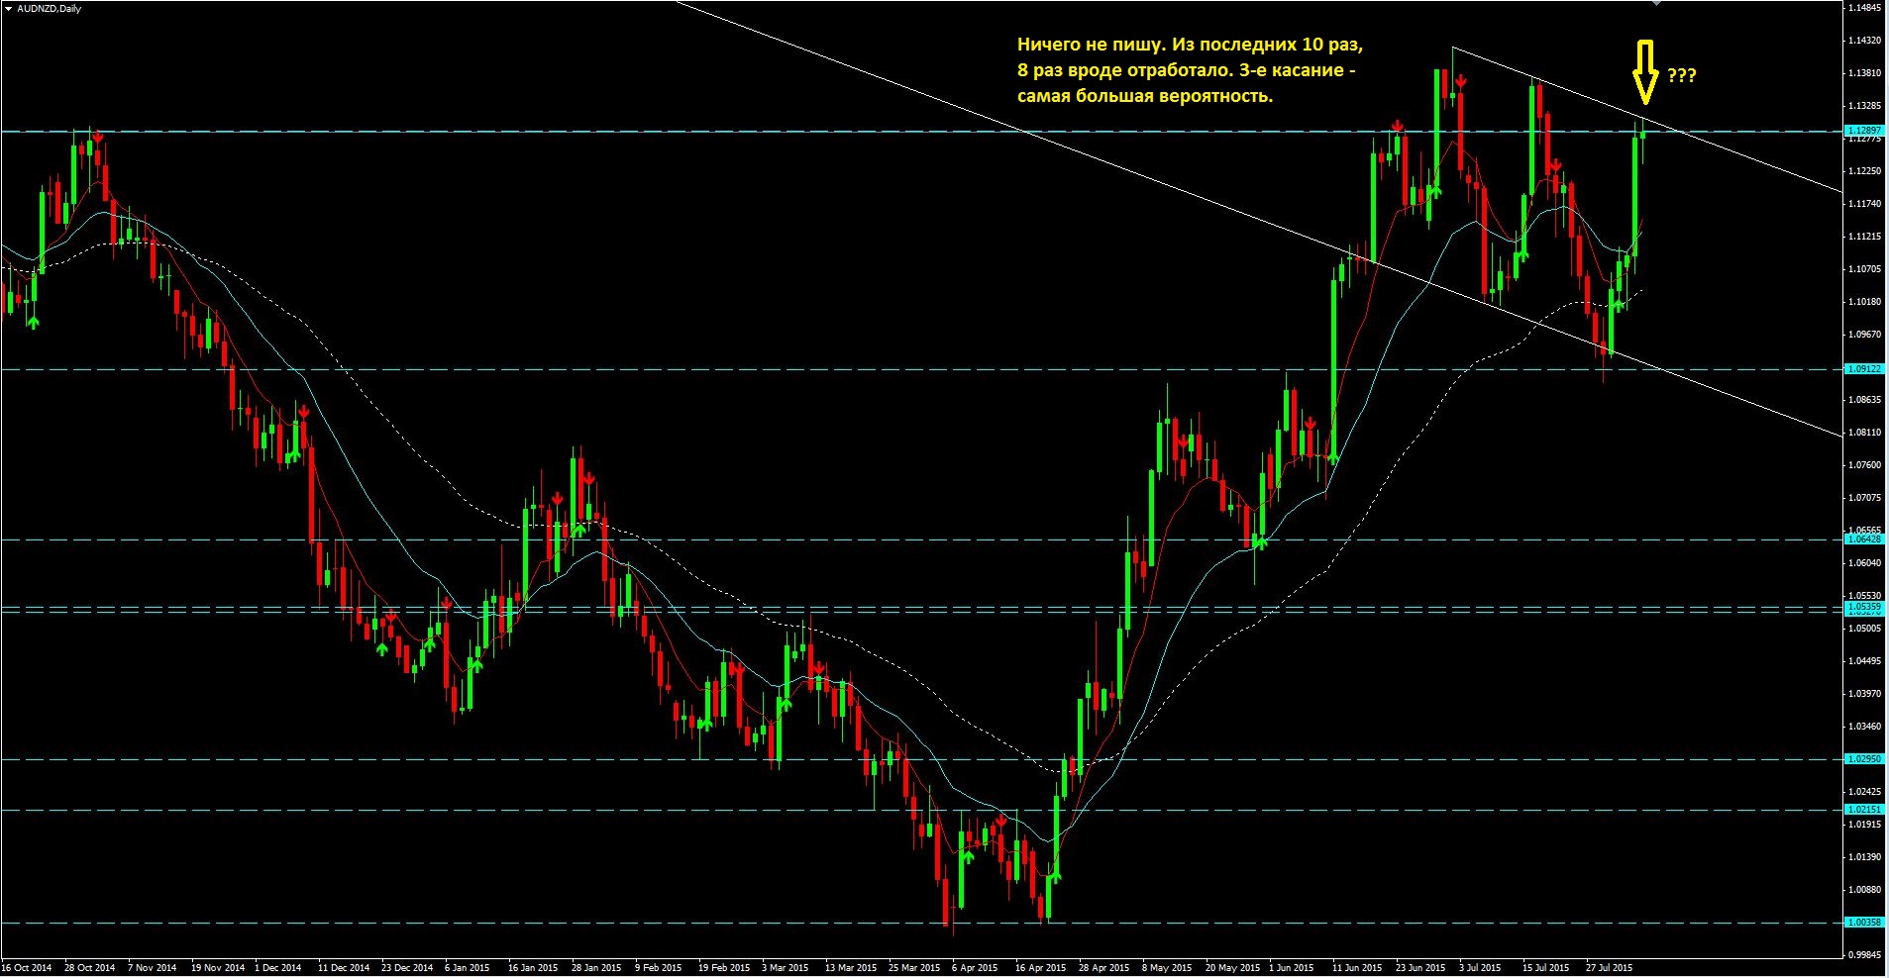This screenshot has width=1889, height=978.
Task: Click the 1.10705 price scale value
Action: [1865, 269]
